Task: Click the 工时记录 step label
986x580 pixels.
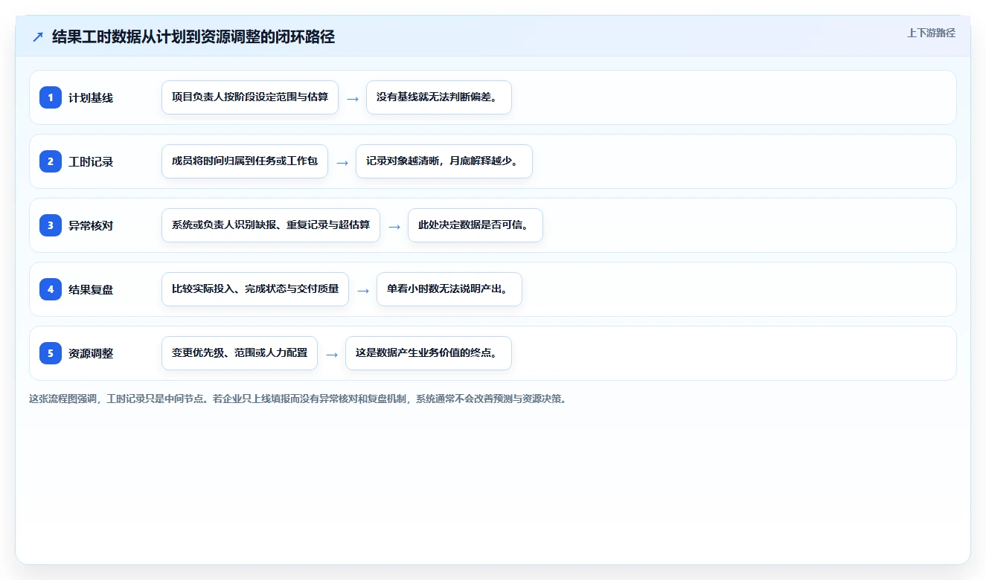Action: 91,161
